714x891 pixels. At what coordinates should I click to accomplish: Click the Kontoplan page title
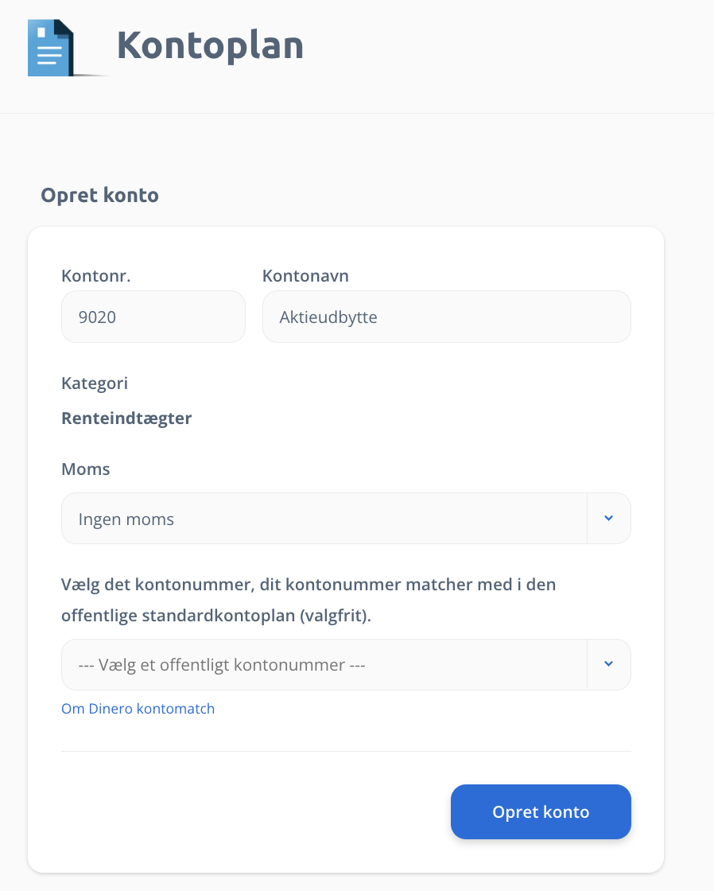pyautogui.click(x=210, y=45)
